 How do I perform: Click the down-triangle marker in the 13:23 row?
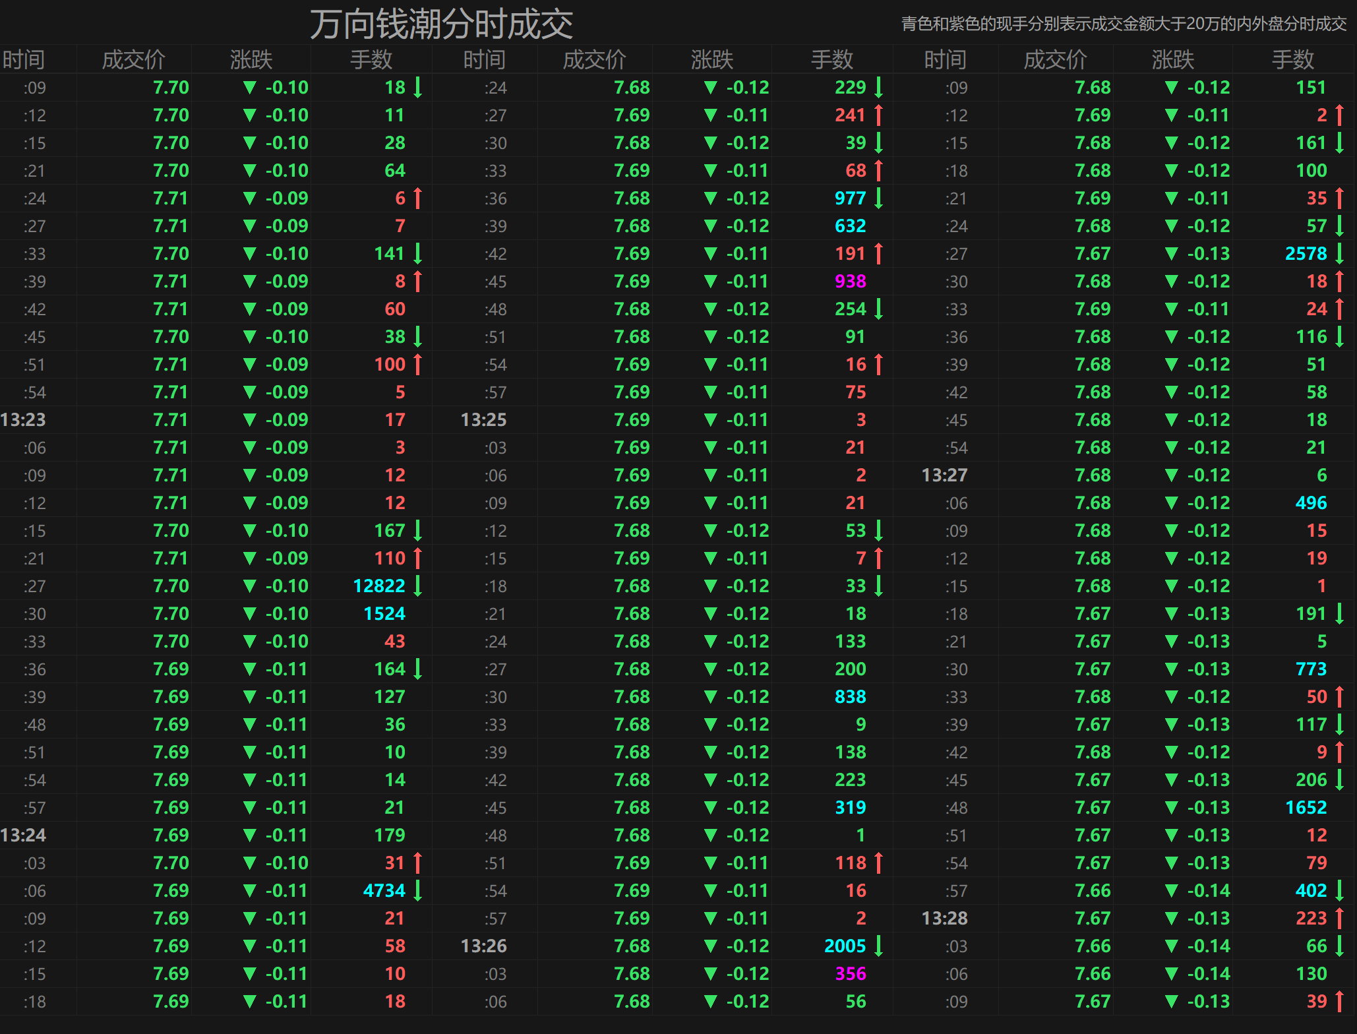[x=249, y=419]
